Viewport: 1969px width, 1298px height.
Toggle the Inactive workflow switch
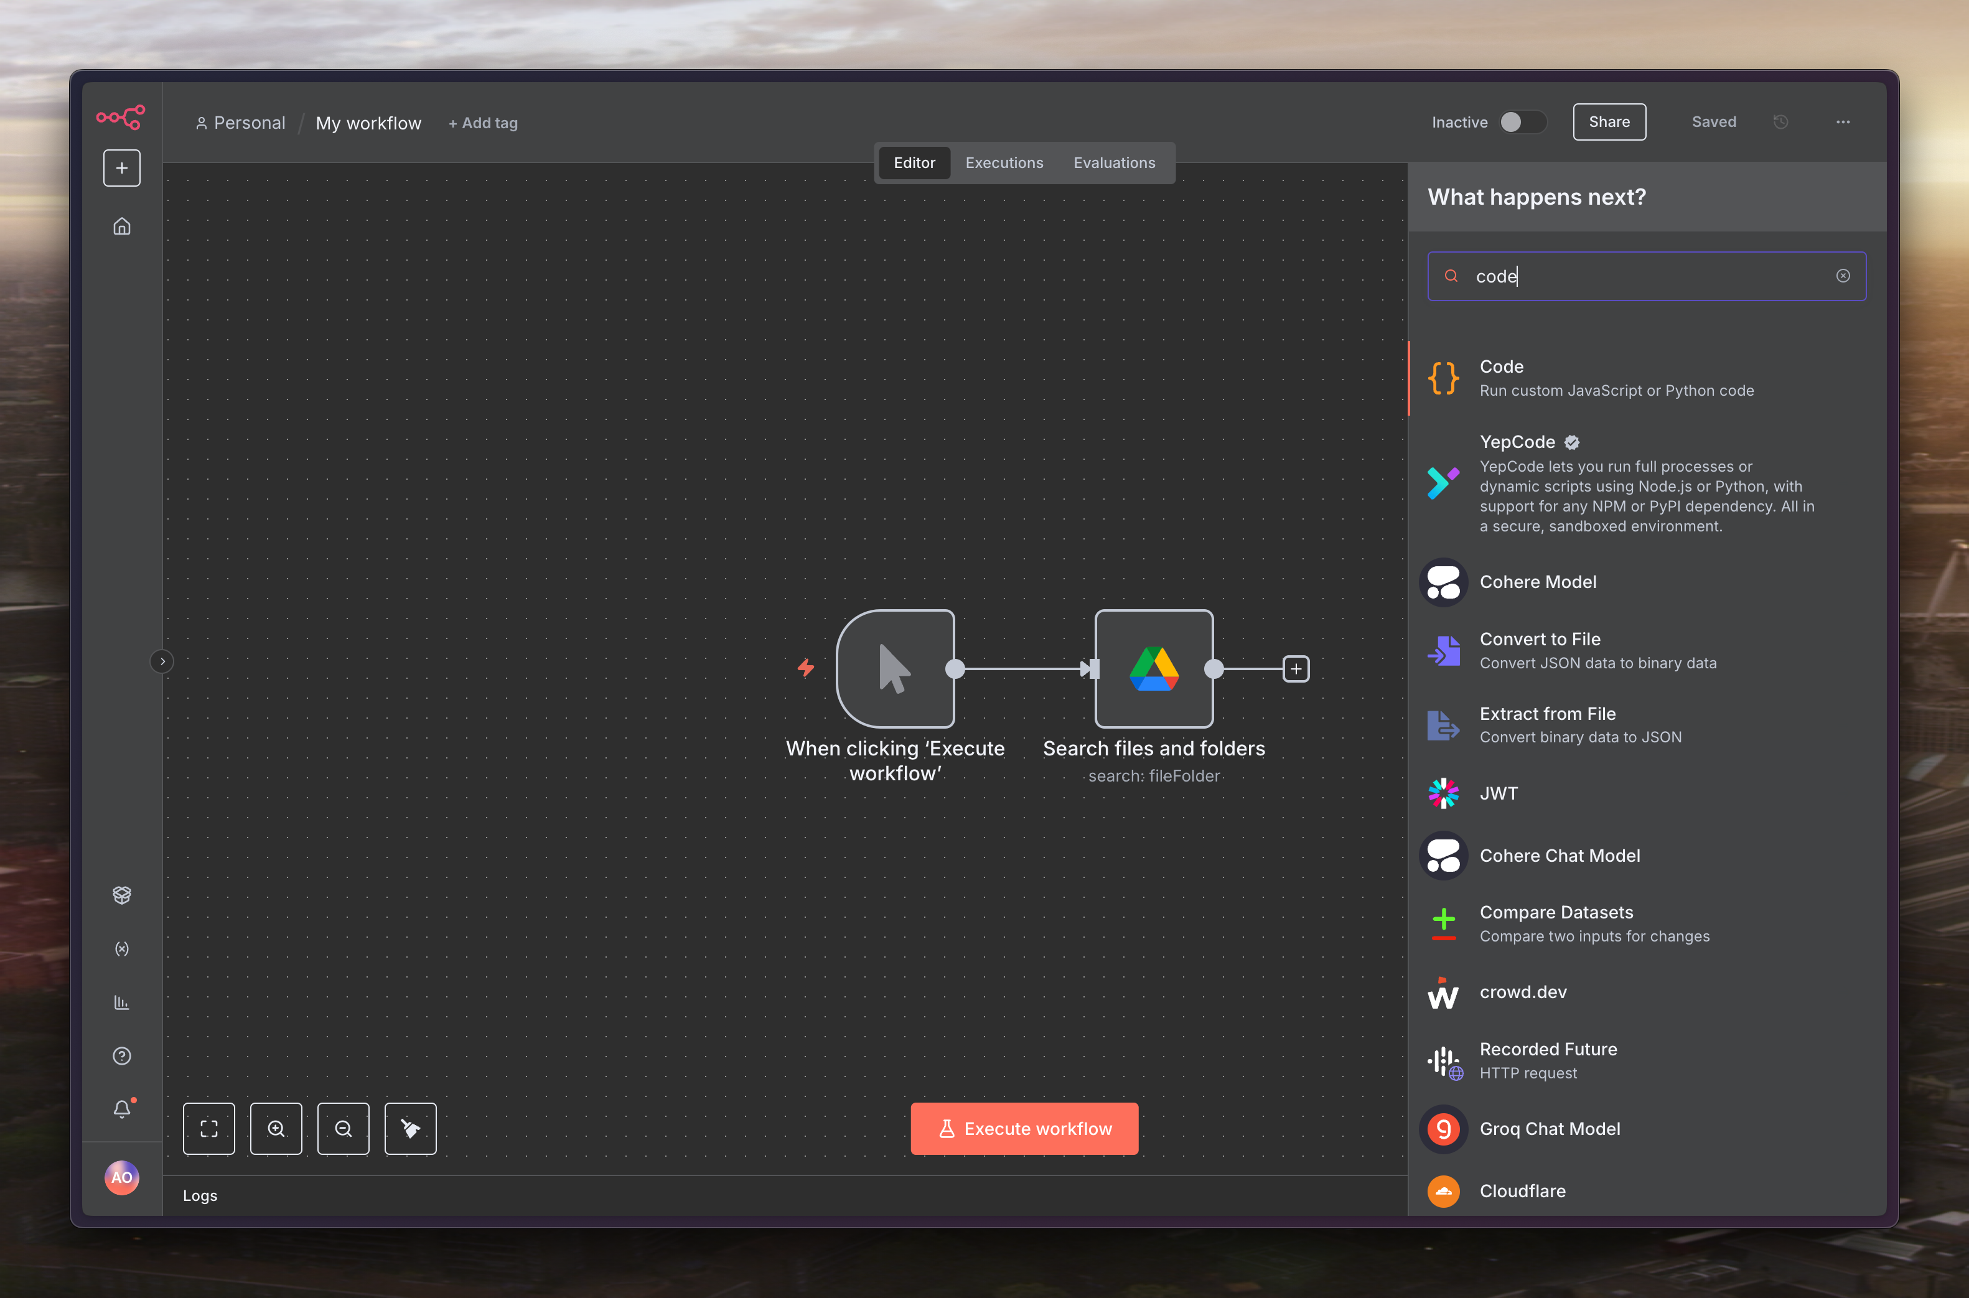[x=1522, y=122]
